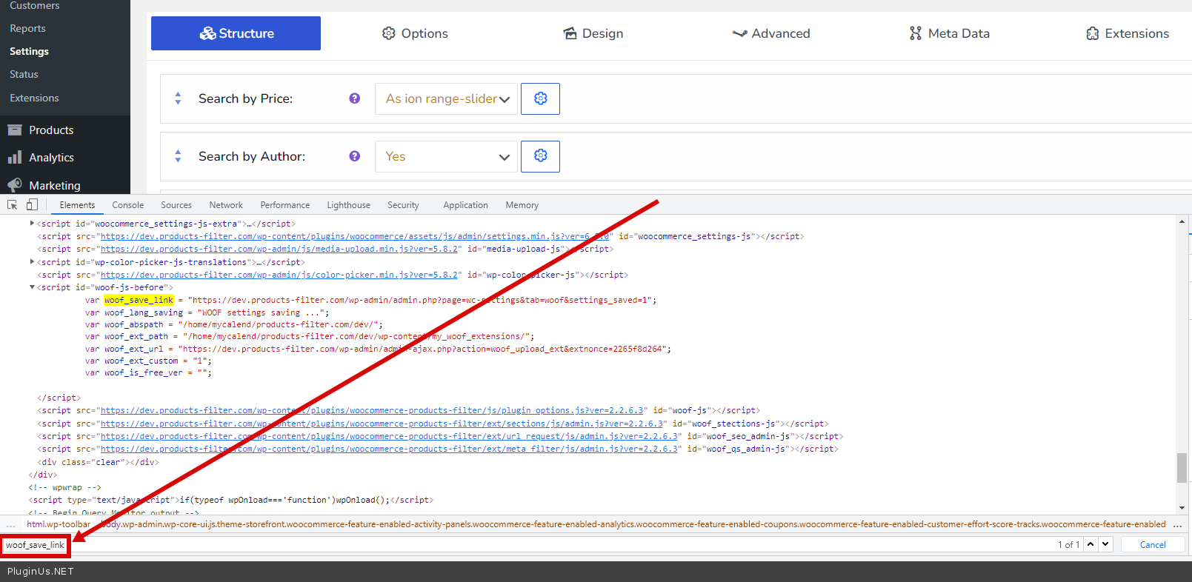Viewport: 1192px width, 582px height.
Task: Select the Options tab
Action: (x=415, y=33)
